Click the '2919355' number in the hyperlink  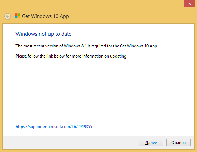(x=85, y=127)
